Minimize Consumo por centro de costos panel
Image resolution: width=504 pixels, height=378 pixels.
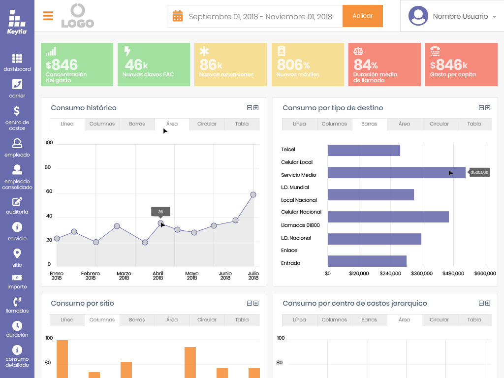coord(481,303)
